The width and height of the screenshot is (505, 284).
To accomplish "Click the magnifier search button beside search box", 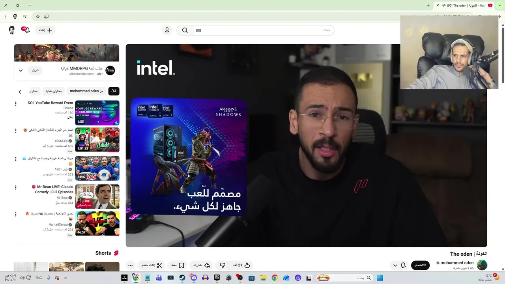I will (x=185, y=30).
